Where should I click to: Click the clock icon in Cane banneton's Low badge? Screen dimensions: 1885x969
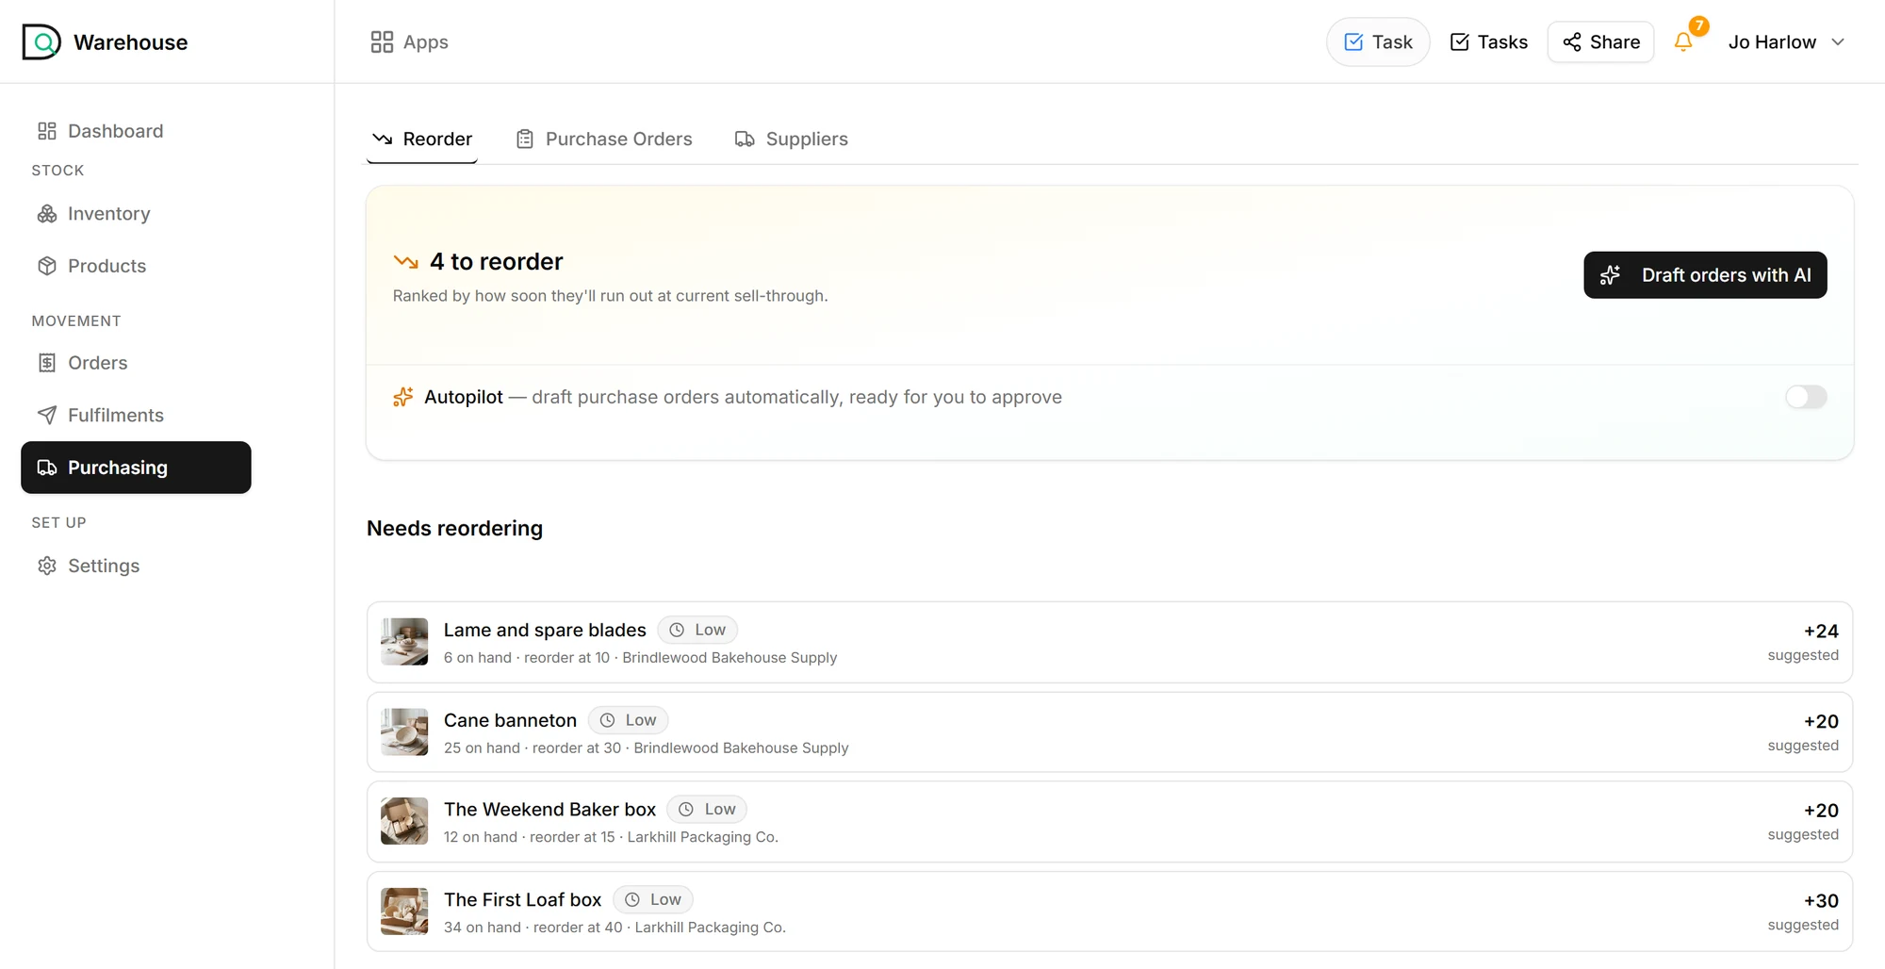[x=608, y=720]
